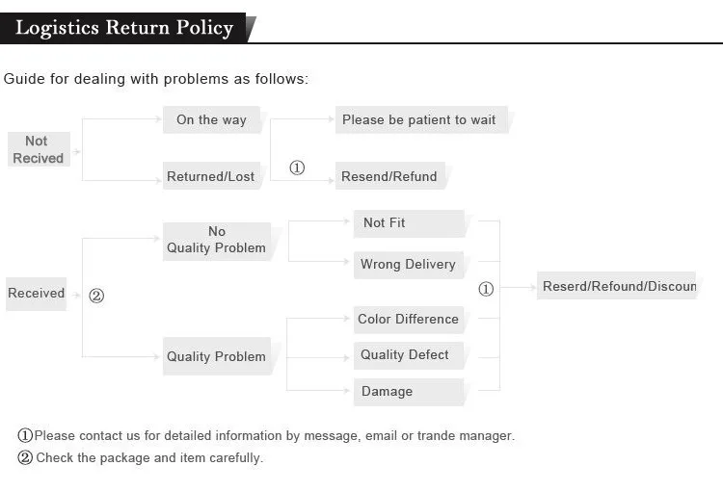Click the Quality Problem box
This screenshot has height=492, width=723.
tap(217, 356)
